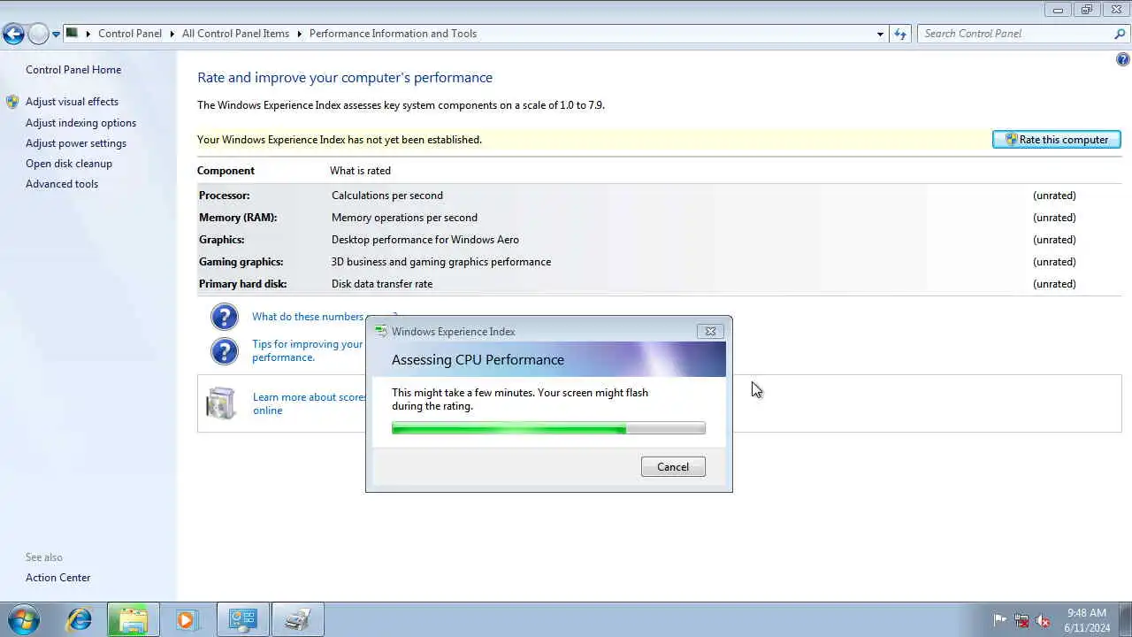1132x637 pixels.
Task: Launch Internet Explorer from taskbar
Action: click(80, 619)
